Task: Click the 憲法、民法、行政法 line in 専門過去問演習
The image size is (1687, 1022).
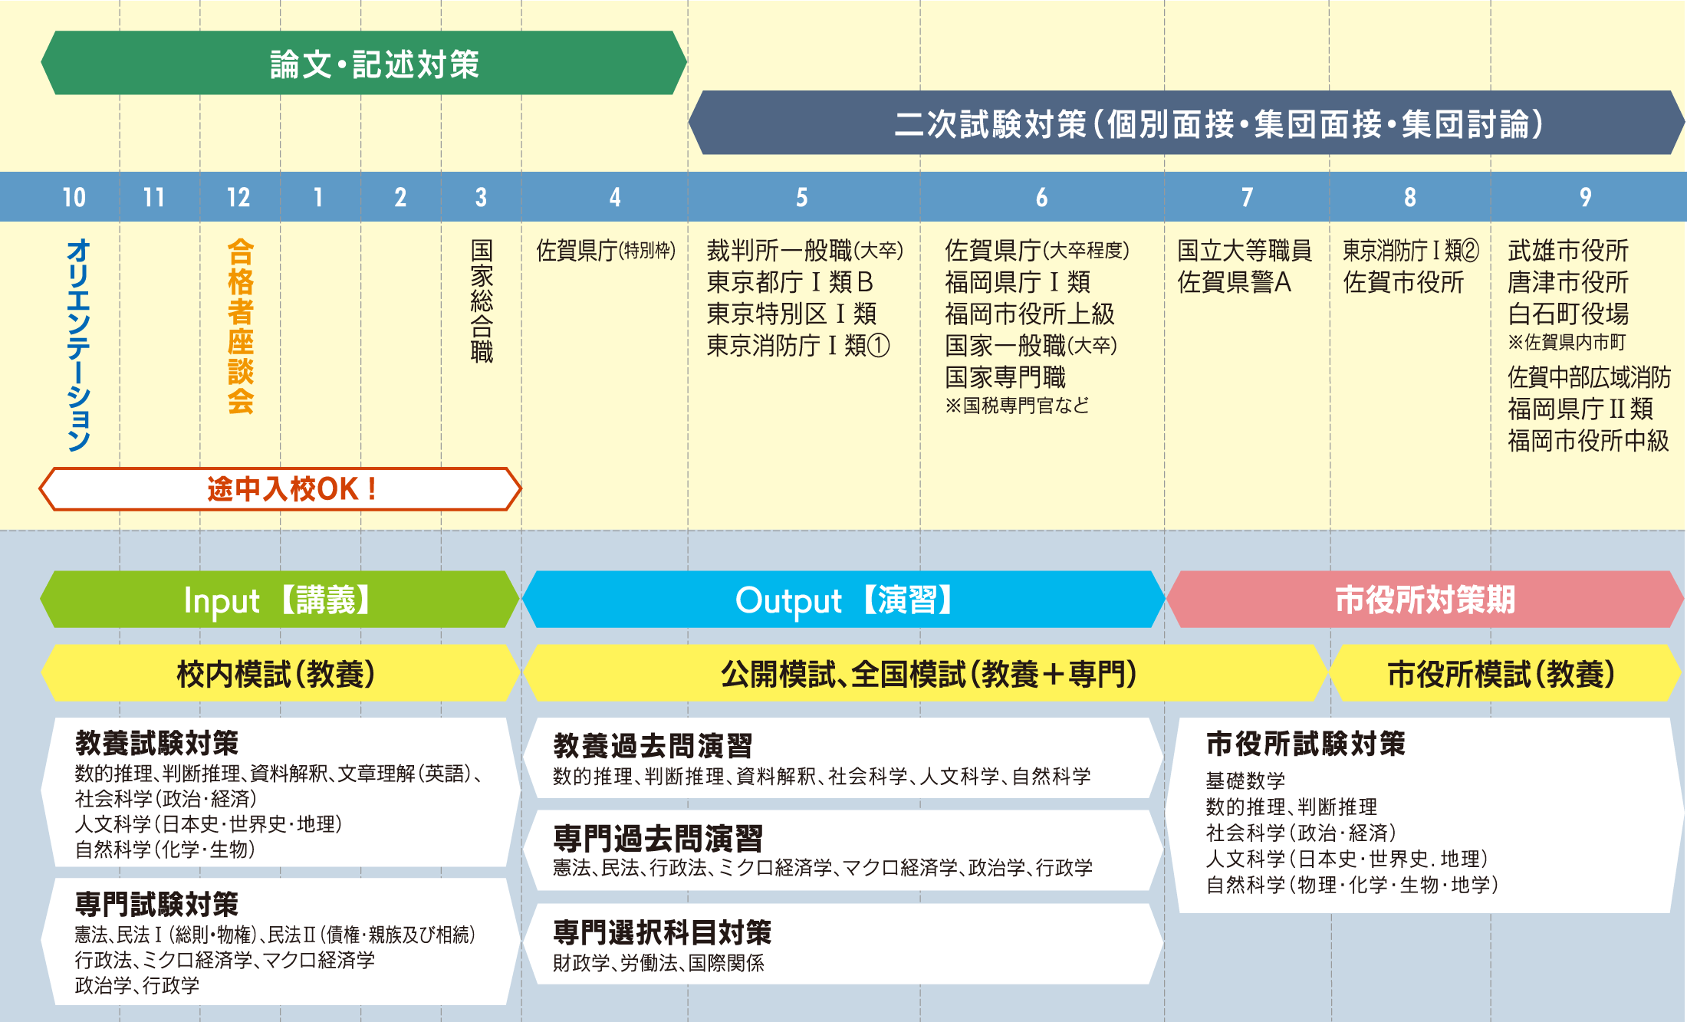Action: pos(822,868)
